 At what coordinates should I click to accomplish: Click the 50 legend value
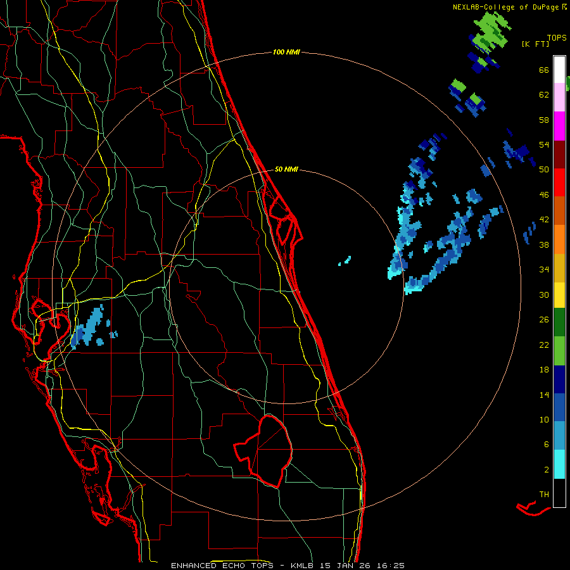(544, 170)
